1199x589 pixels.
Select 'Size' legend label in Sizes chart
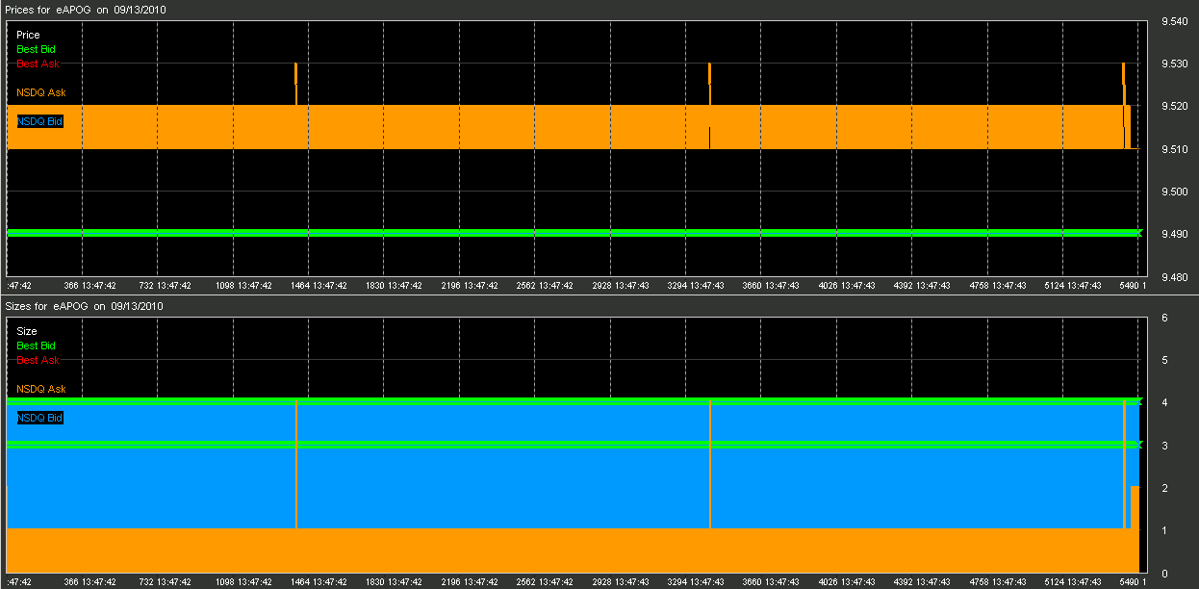point(27,331)
